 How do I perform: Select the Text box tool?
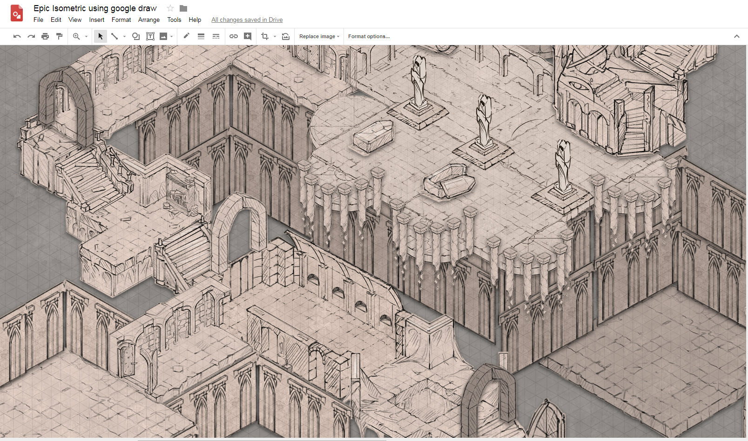(150, 36)
